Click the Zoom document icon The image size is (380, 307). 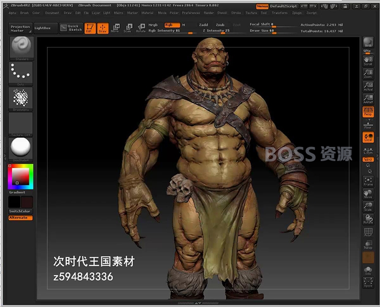368,74
